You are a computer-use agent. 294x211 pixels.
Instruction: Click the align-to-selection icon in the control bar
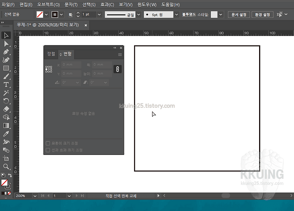279,14
